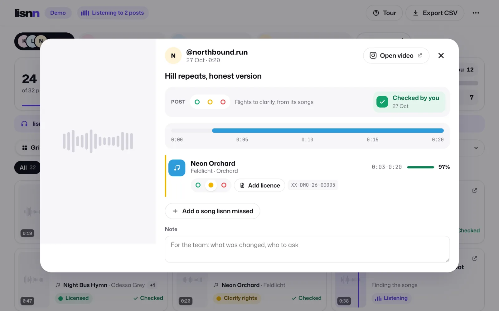
Task: Click the blue audio timeline bar
Action: tap(328, 131)
